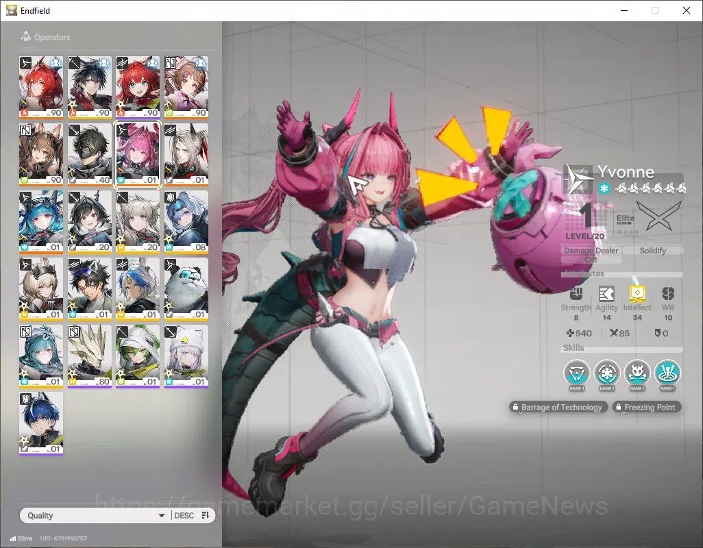
Task: Click the Crit tag
Action: 591,260
